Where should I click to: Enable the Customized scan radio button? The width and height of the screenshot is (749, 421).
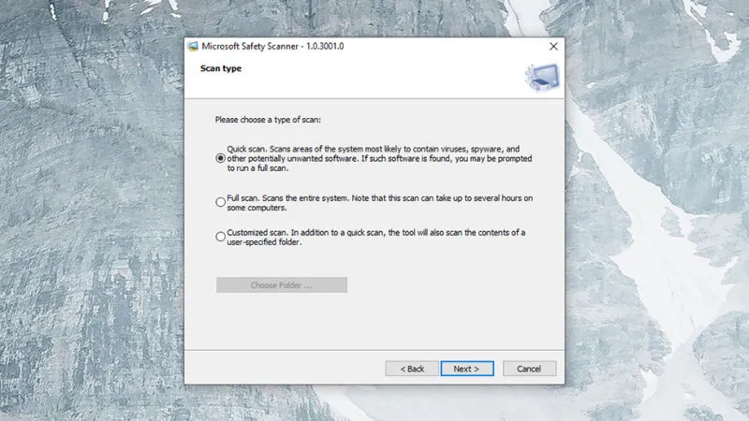pos(220,237)
